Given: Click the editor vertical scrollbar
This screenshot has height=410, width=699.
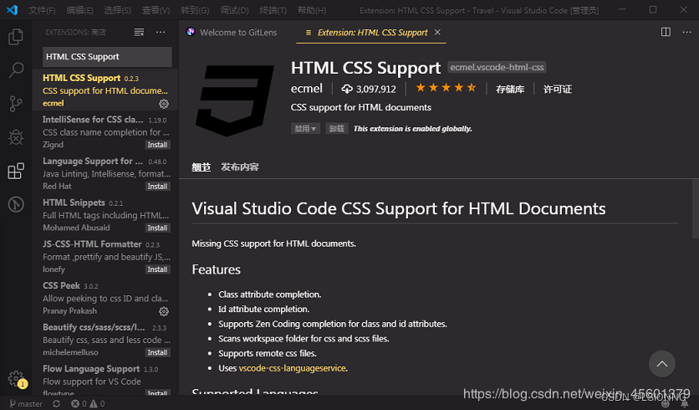Looking at the screenshot, I should [x=696, y=208].
